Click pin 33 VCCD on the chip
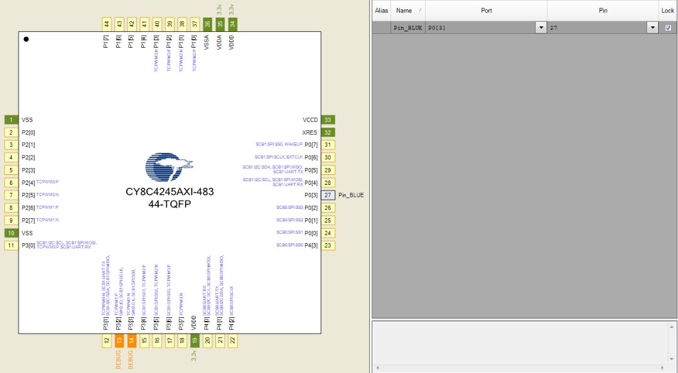The image size is (678, 373). click(x=328, y=120)
